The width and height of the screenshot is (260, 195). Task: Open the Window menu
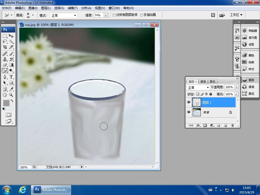[114, 8]
